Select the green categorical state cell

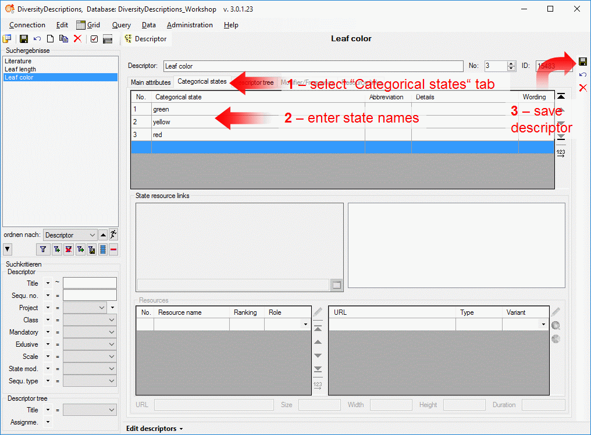258,109
